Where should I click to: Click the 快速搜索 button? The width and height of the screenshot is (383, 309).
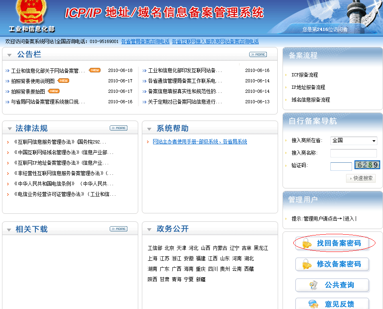(361, 178)
